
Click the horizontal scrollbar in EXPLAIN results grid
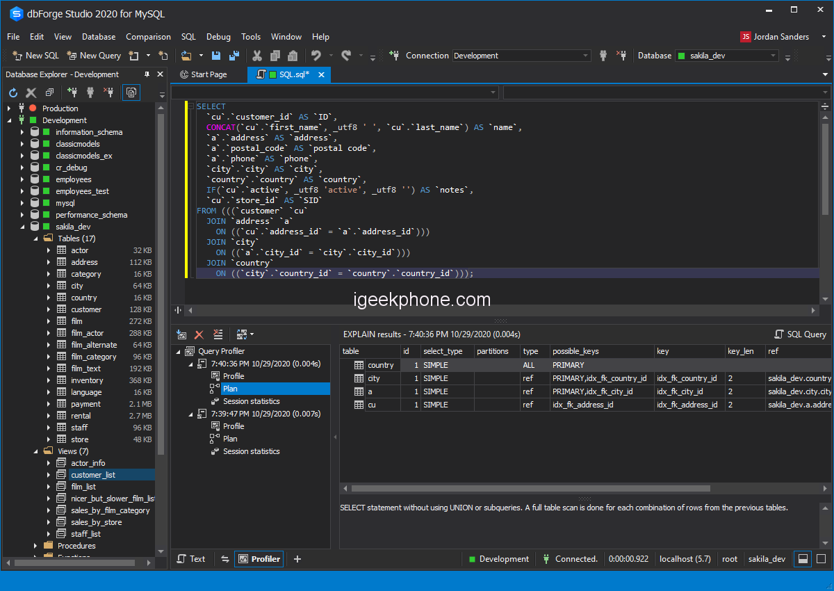click(528, 489)
